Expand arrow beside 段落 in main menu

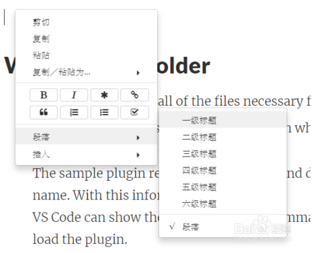(138, 138)
